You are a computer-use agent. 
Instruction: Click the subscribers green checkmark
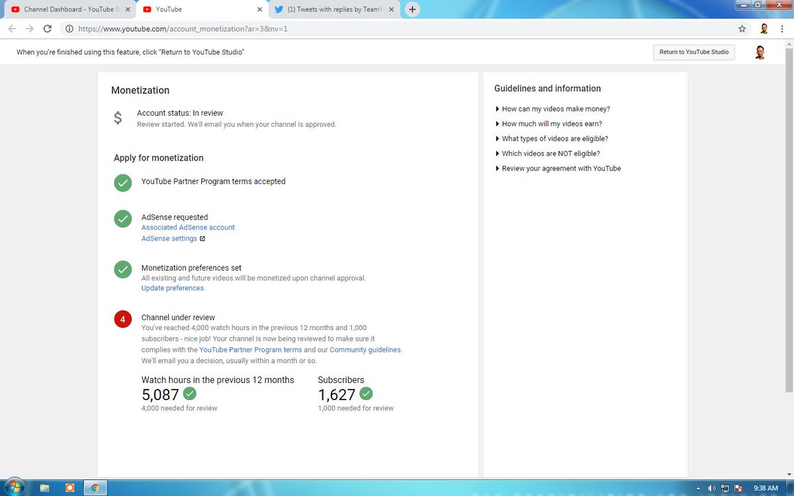coord(366,393)
